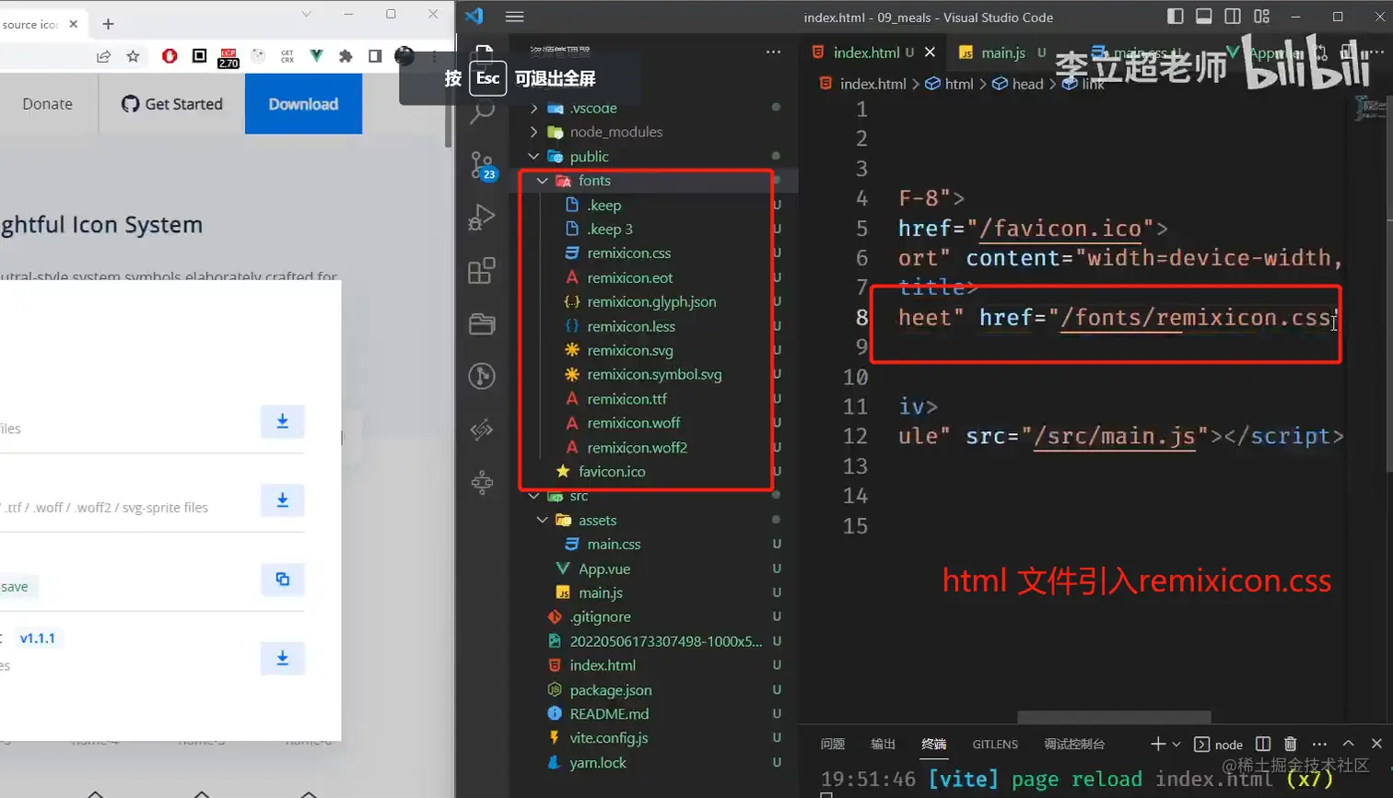Open the 问题 panel tab
This screenshot has width=1393, height=798.
(x=833, y=745)
